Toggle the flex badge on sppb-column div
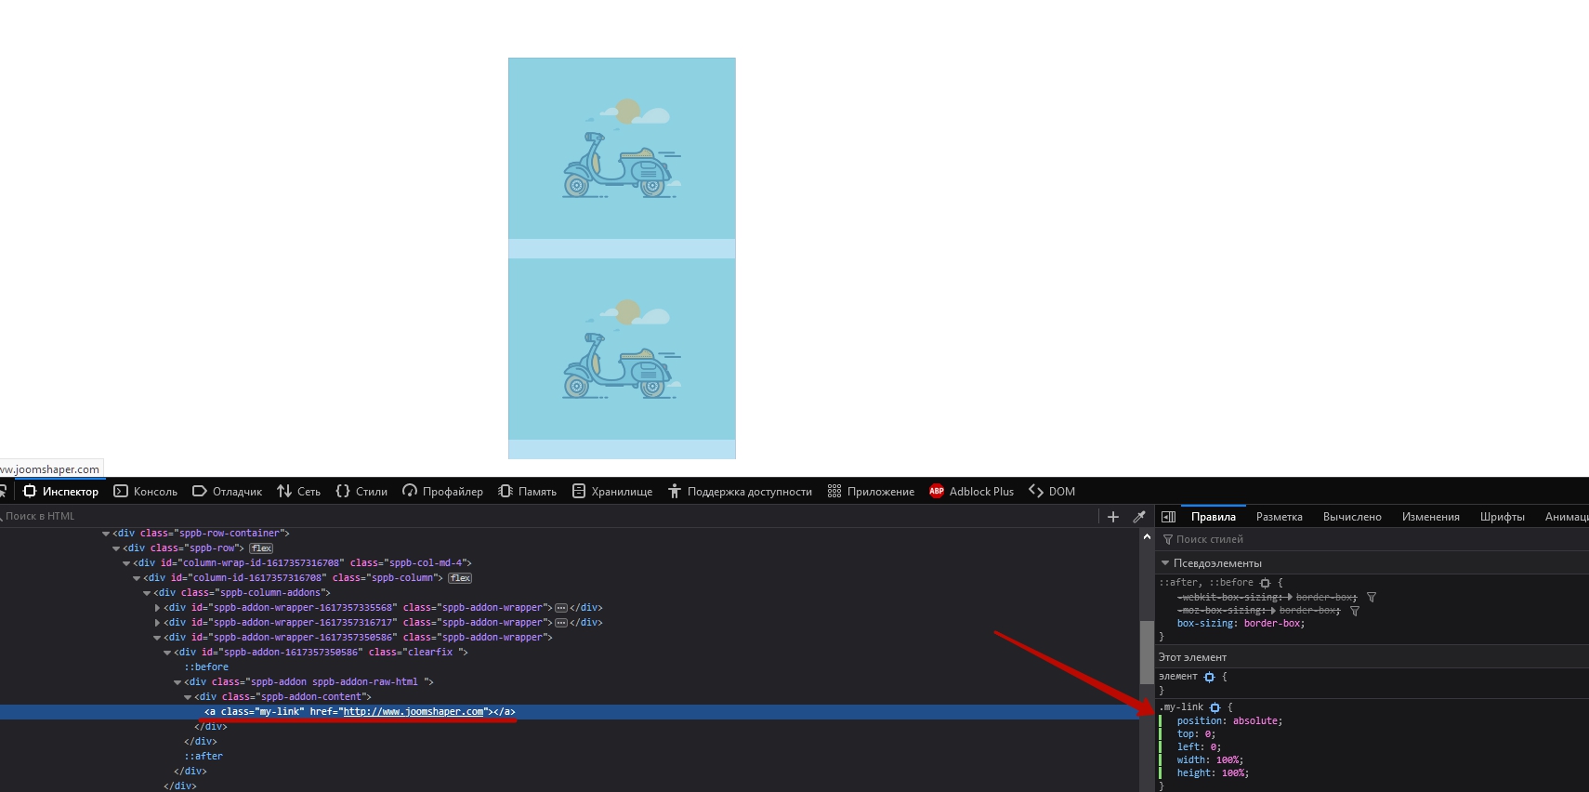 [x=460, y=578]
